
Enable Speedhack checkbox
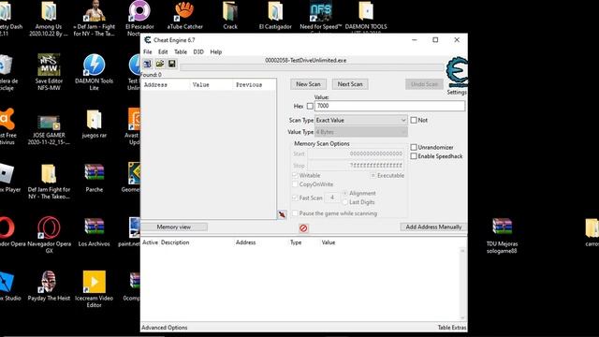[x=414, y=156]
